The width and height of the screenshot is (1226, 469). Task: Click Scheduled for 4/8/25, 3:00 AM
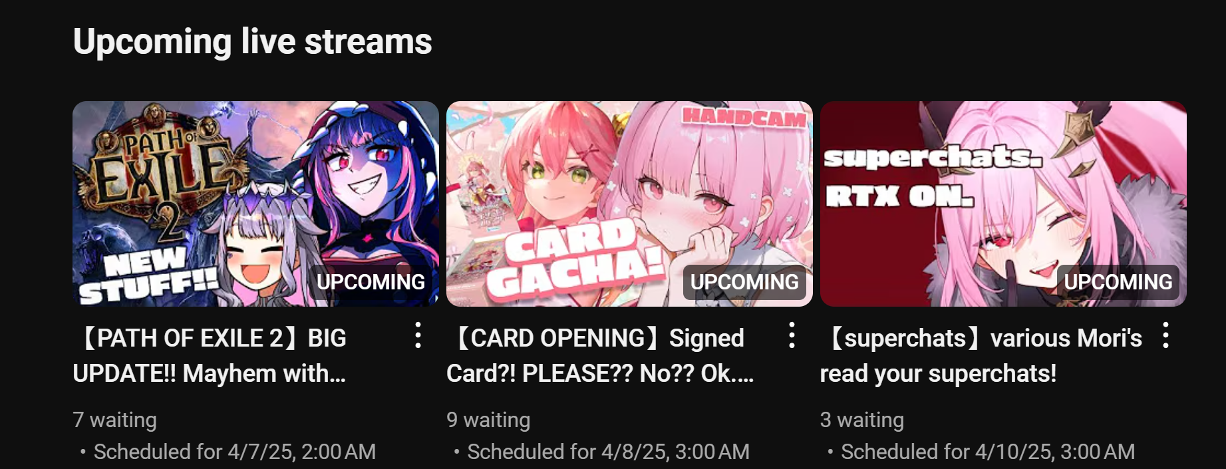[x=609, y=452]
